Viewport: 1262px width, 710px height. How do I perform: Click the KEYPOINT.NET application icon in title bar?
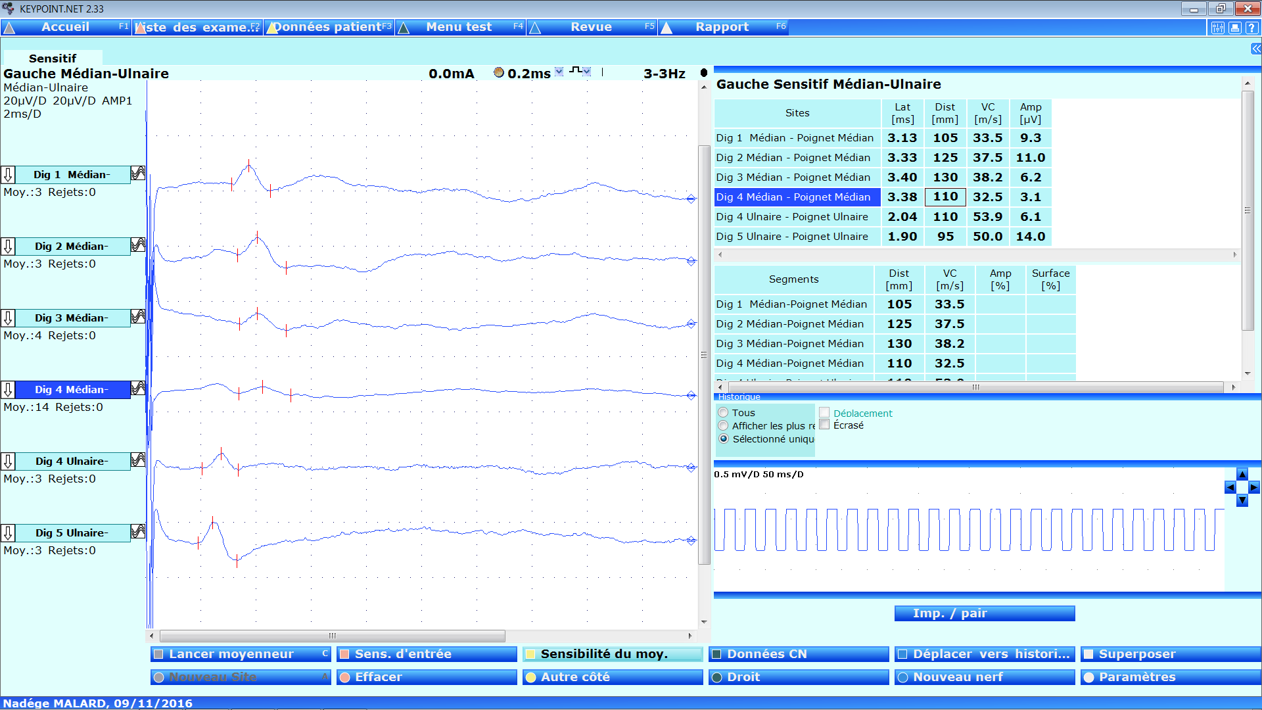[x=8, y=9]
